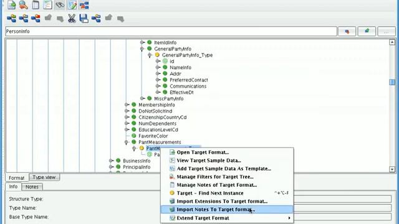Viewport: 399px width, 224px height.
Task: Expand the ItemIdInfo node
Action: 142,42
